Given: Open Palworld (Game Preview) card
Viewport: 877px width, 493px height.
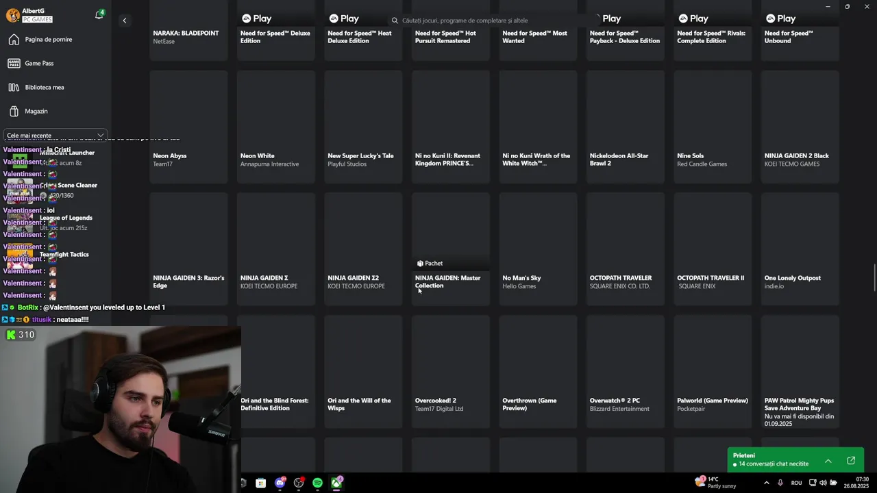Looking at the screenshot, I should click(x=713, y=372).
